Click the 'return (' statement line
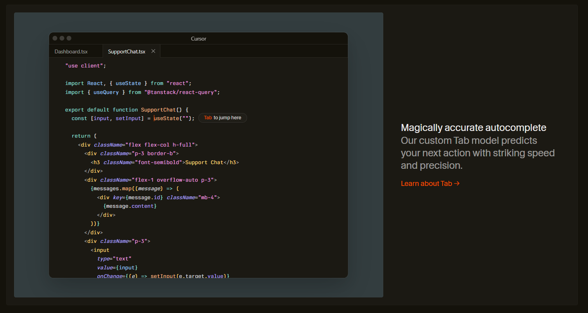588x313 pixels. (x=84, y=136)
